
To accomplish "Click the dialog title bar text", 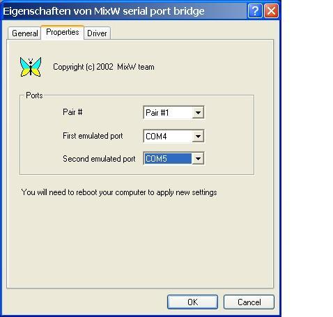I will point(104,11).
